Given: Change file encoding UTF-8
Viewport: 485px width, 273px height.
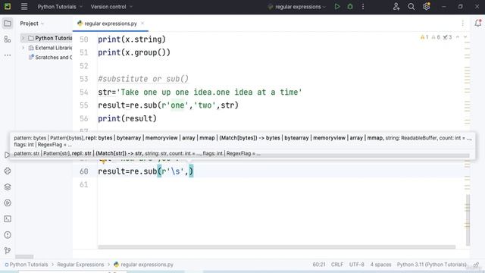Looking at the screenshot, I should (357, 265).
